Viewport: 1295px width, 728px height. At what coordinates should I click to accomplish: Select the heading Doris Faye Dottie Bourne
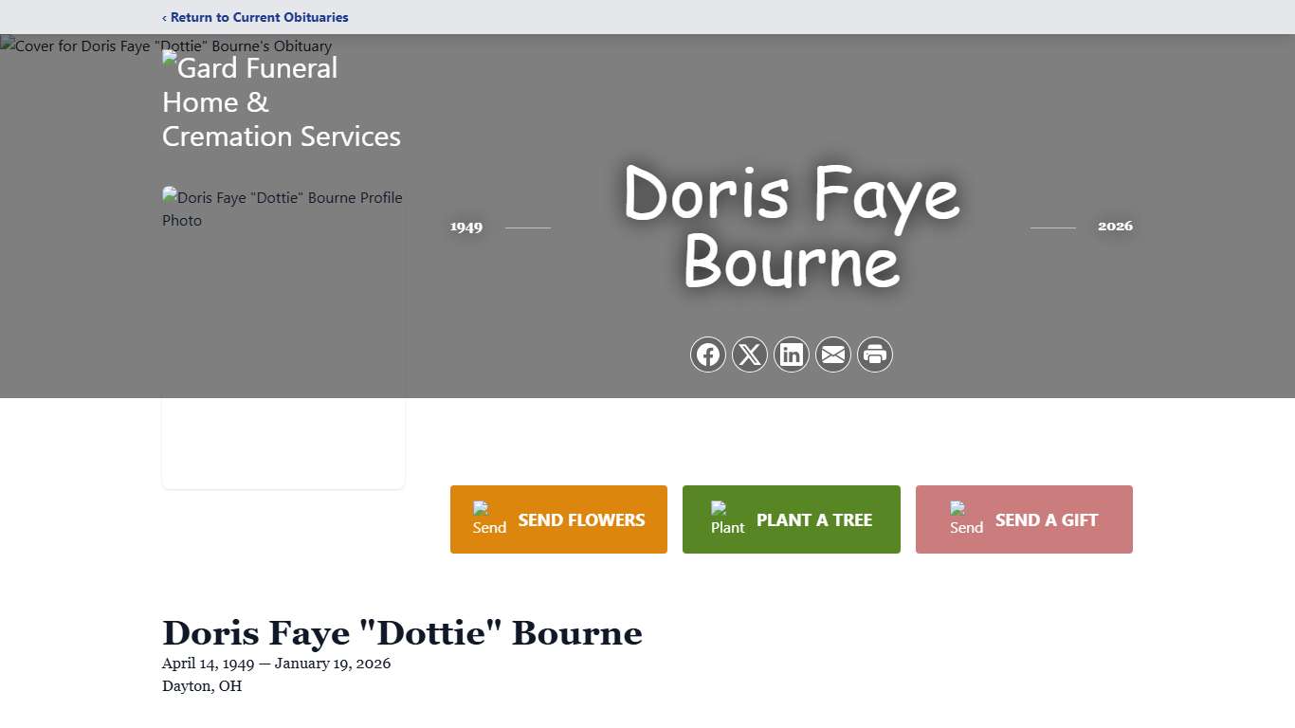[x=402, y=632]
